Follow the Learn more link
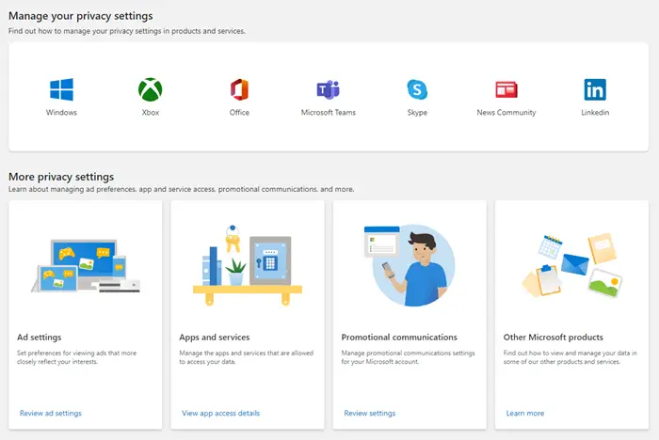Viewport: 659px width, 440px height. (x=525, y=413)
